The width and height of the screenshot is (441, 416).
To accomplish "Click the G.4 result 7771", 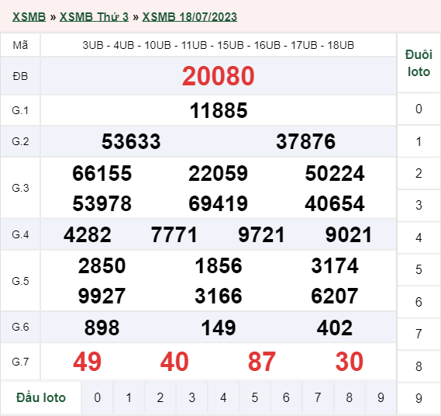I will (174, 235).
